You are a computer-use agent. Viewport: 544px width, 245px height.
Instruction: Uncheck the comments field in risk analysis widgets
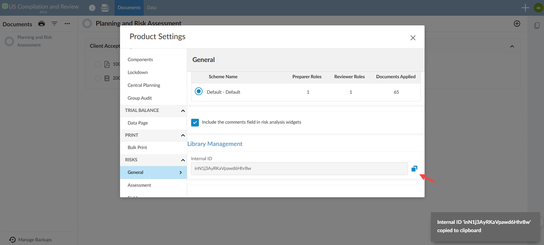coord(195,122)
